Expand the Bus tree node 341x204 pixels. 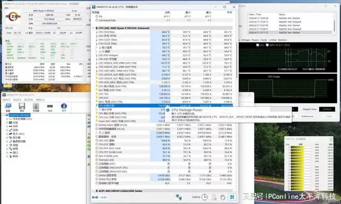[7, 130]
